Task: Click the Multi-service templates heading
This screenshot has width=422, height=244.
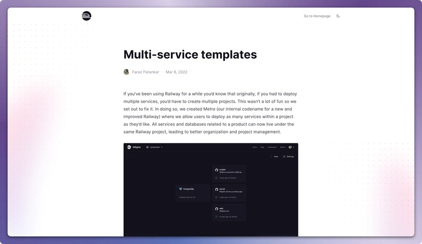Action: coord(190,54)
